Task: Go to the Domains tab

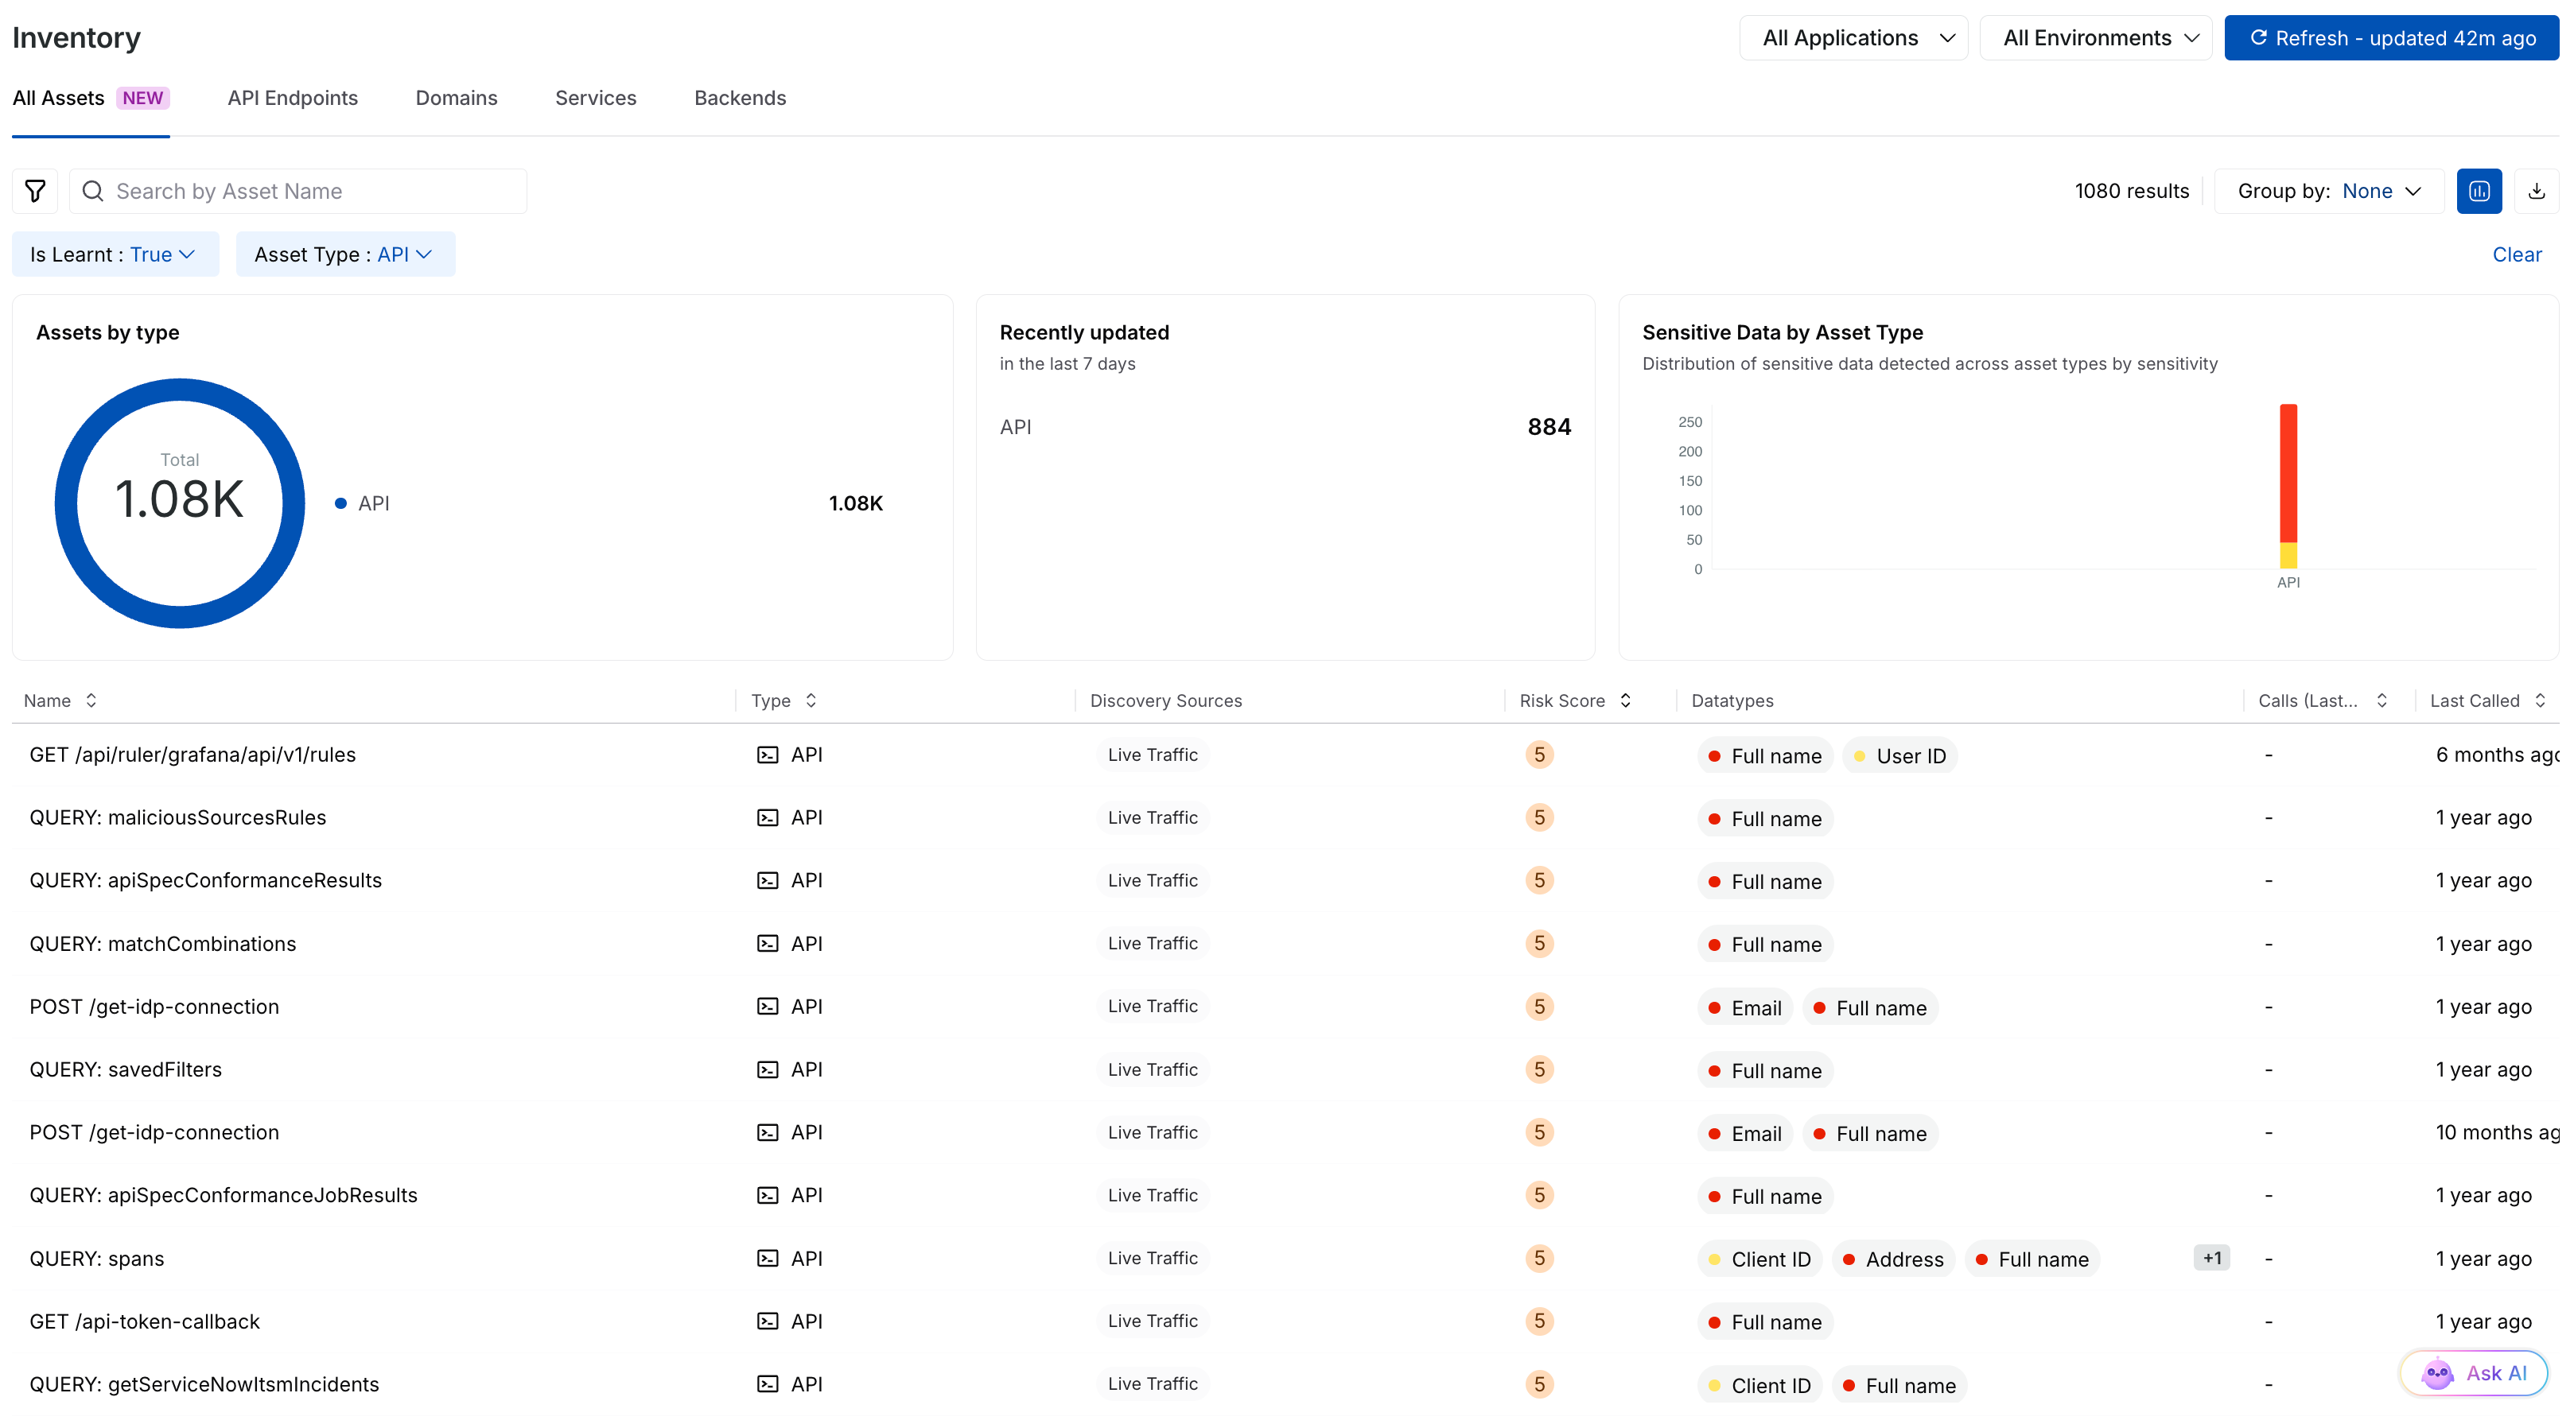Action: tap(457, 98)
